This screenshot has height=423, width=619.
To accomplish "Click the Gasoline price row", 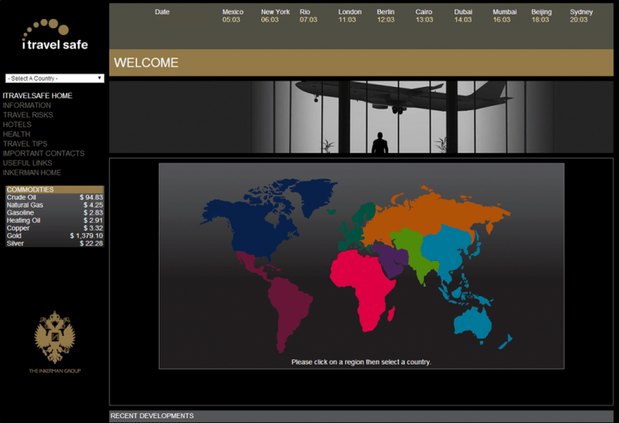I will point(55,212).
